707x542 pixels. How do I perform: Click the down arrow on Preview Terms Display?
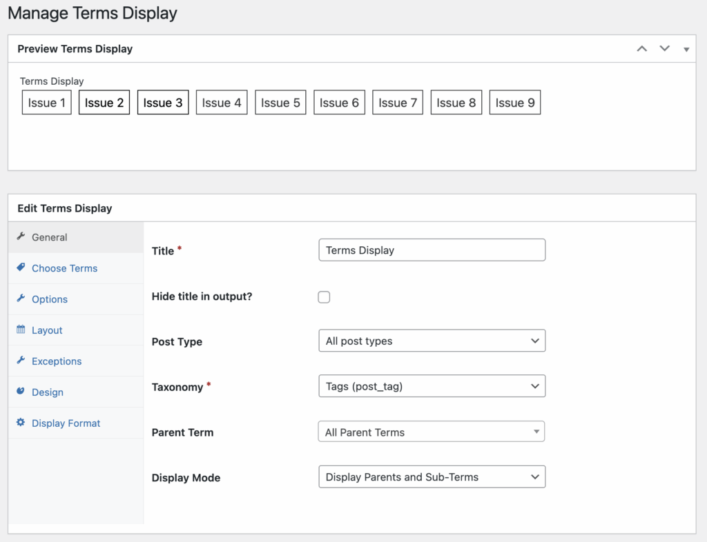664,48
